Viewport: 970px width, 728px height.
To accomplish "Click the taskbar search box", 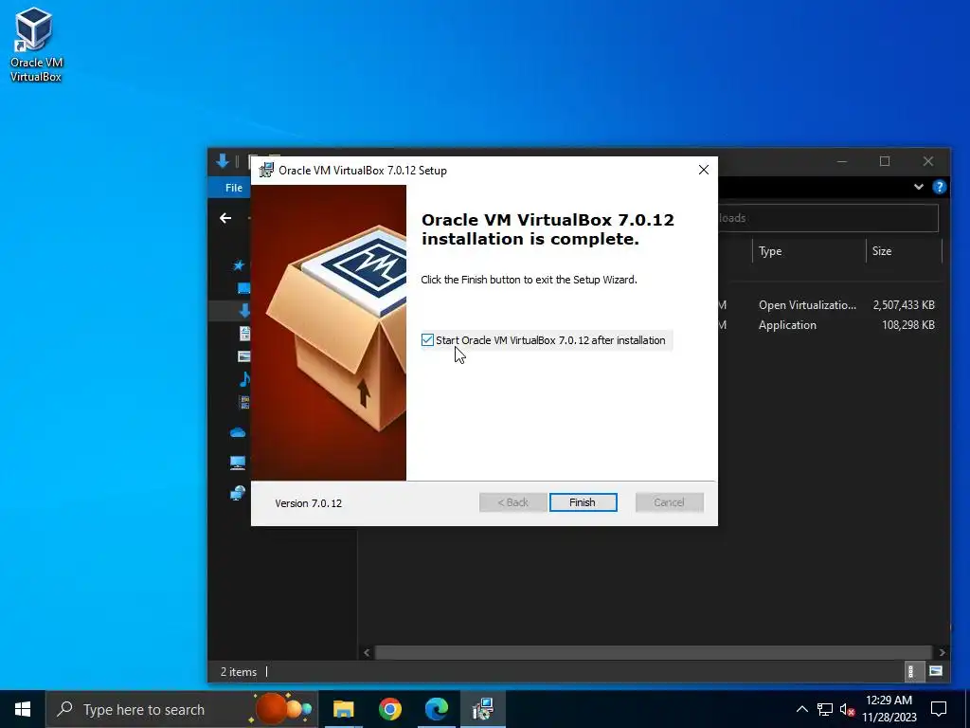I will pos(182,709).
